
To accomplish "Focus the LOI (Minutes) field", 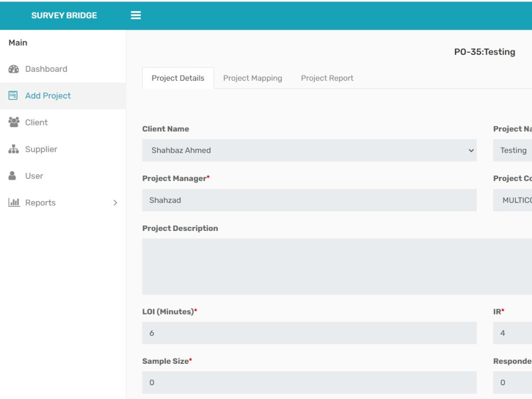I will pyautogui.click(x=309, y=333).
